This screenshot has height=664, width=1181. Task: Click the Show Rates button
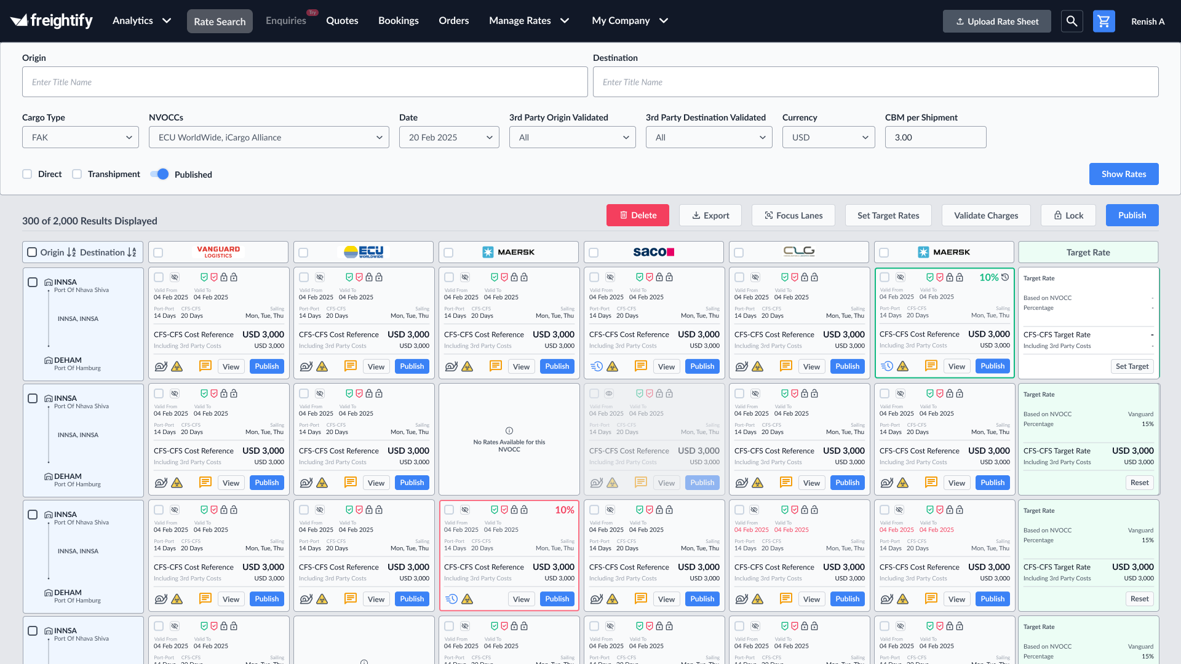[x=1123, y=174]
